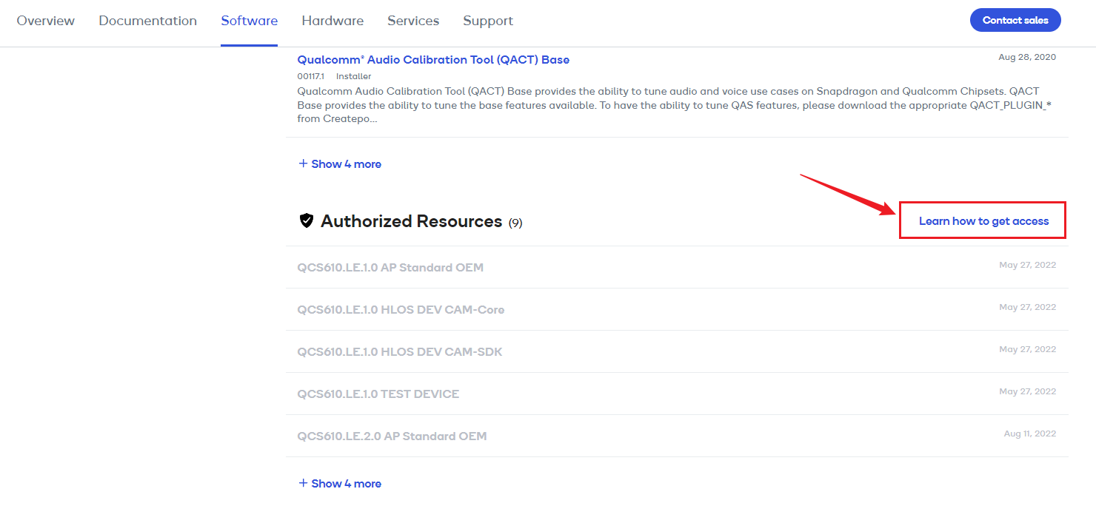Expand Show 4 more under Authorized Resources
The image size is (1096, 506).
(340, 484)
